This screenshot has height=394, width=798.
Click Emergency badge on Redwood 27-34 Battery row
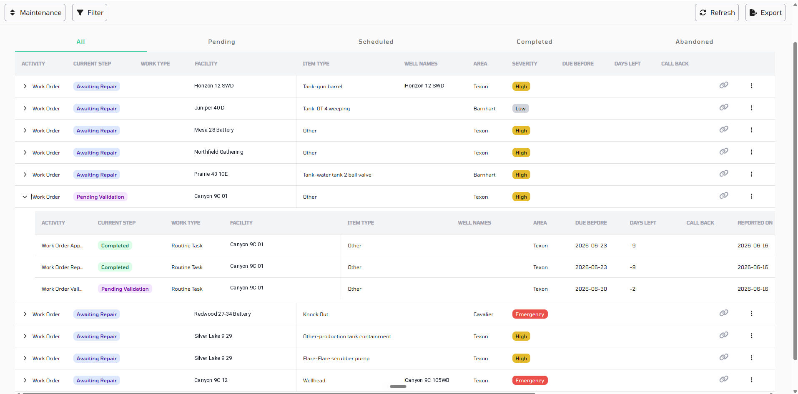click(x=529, y=314)
